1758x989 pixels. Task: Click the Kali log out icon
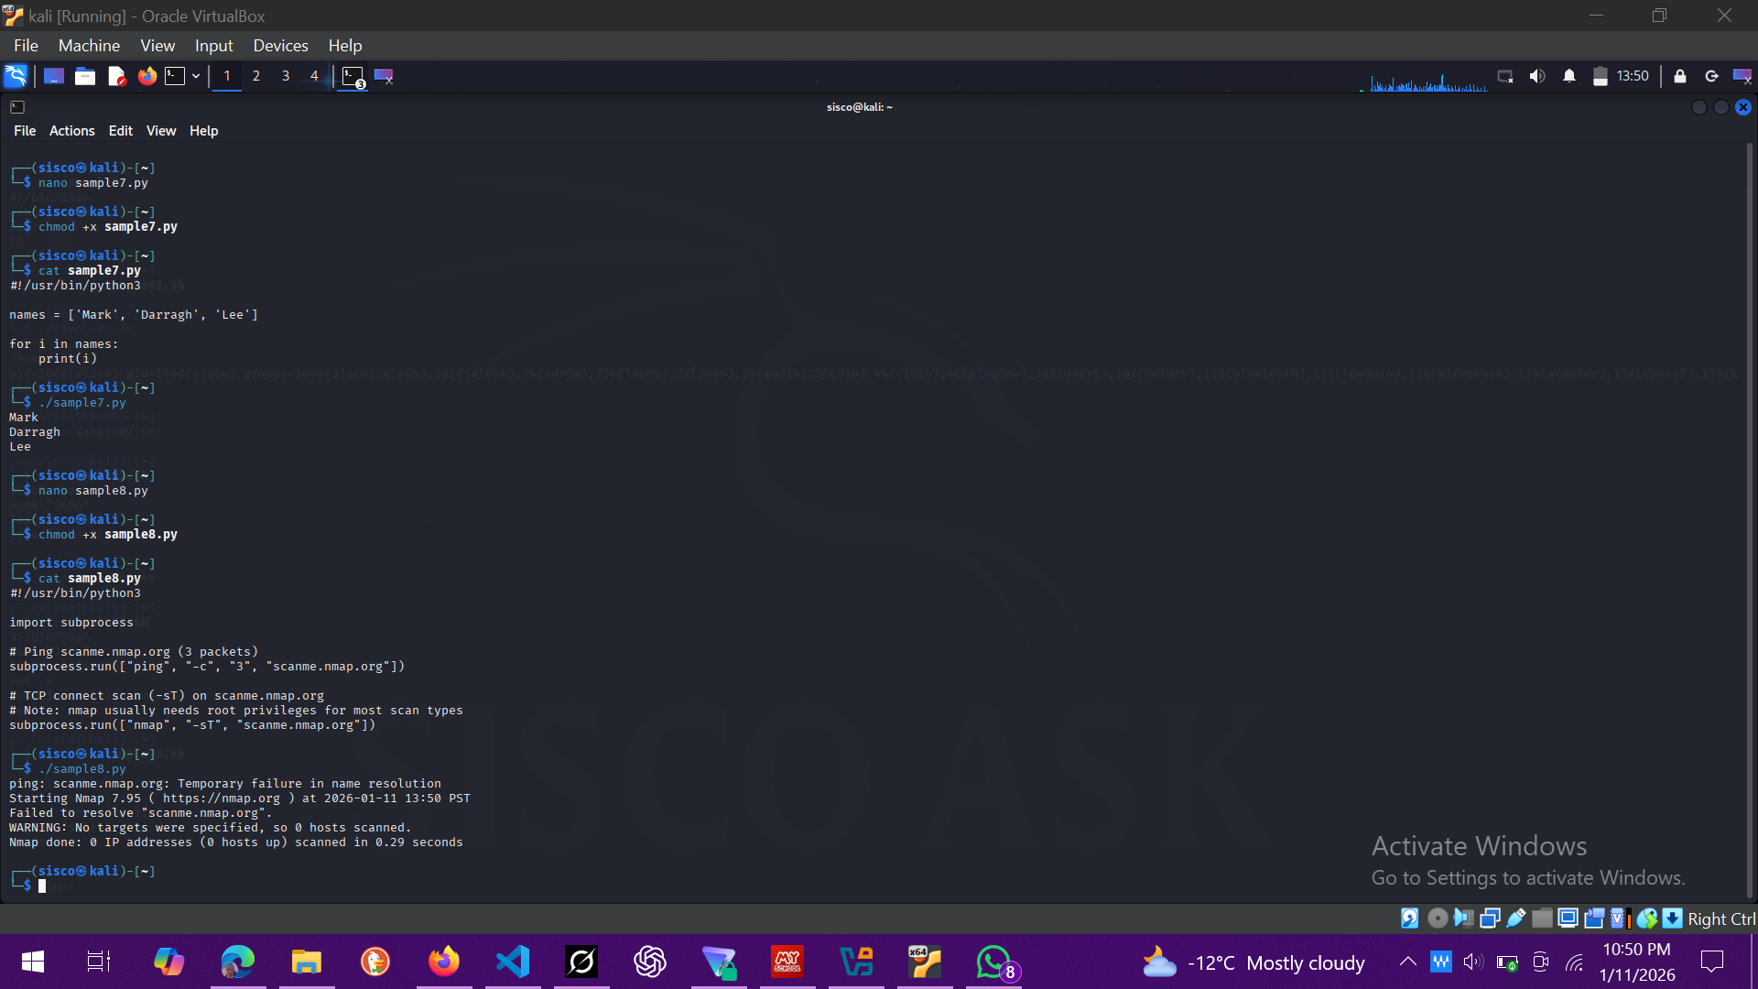pos(1711,76)
